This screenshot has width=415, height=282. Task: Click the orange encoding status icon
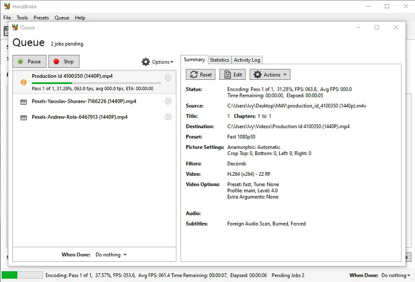coord(23,82)
